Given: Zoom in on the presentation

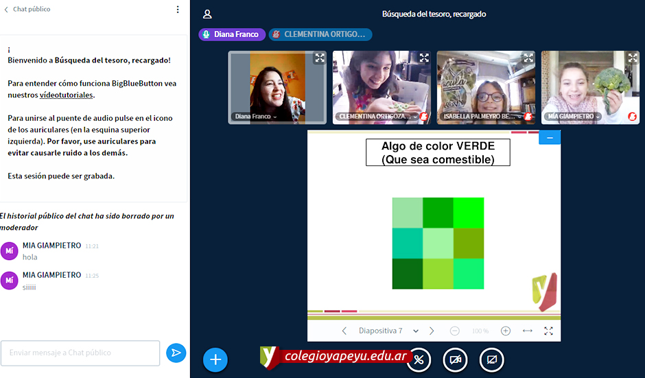Looking at the screenshot, I should 506,331.
